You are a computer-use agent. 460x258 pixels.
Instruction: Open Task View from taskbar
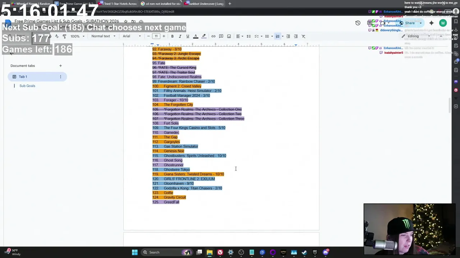click(x=199, y=252)
